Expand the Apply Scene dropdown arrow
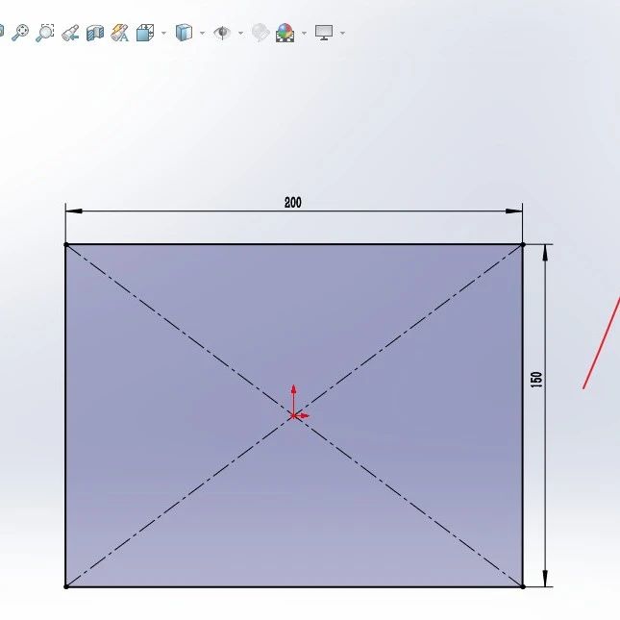This screenshot has height=620, width=620. (x=304, y=33)
